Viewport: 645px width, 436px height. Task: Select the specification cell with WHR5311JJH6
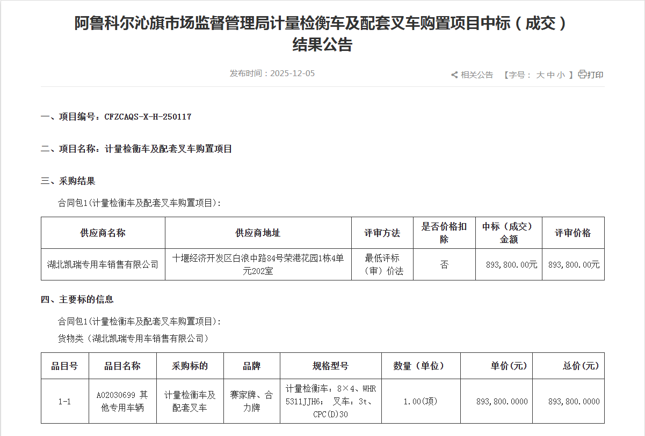pos(330,401)
